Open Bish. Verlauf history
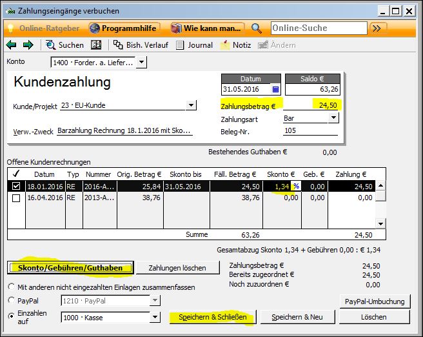 tap(141, 45)
